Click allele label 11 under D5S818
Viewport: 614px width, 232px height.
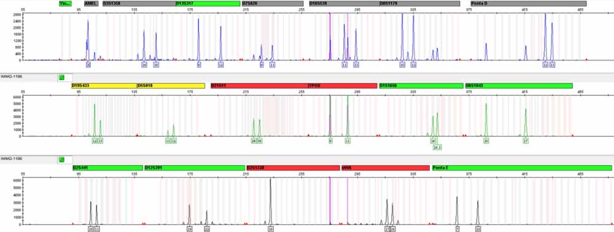pos(168,141)
